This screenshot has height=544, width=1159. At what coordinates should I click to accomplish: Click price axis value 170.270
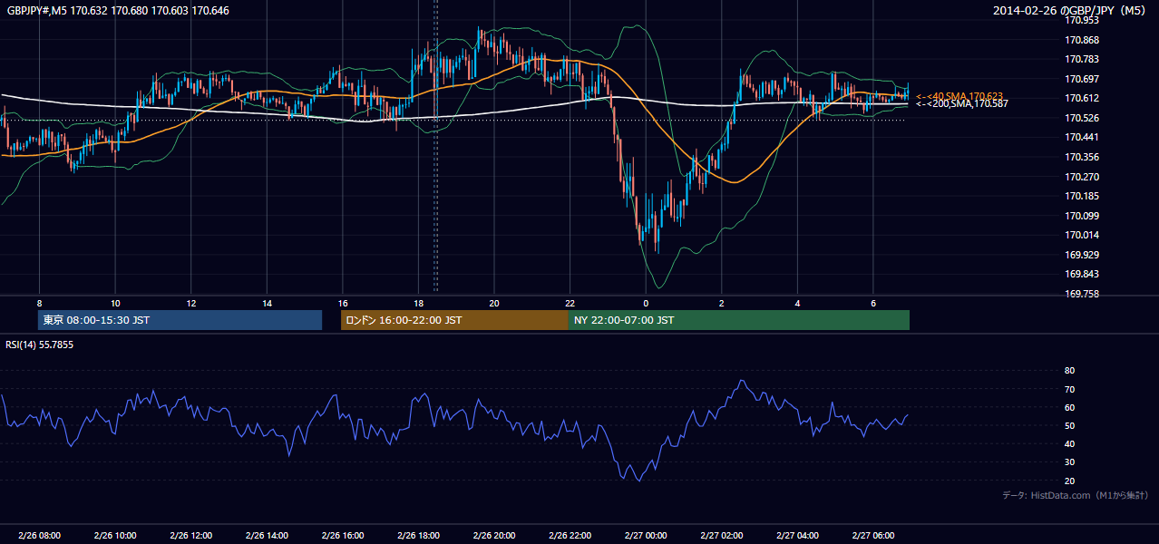tap(1082, 177)
